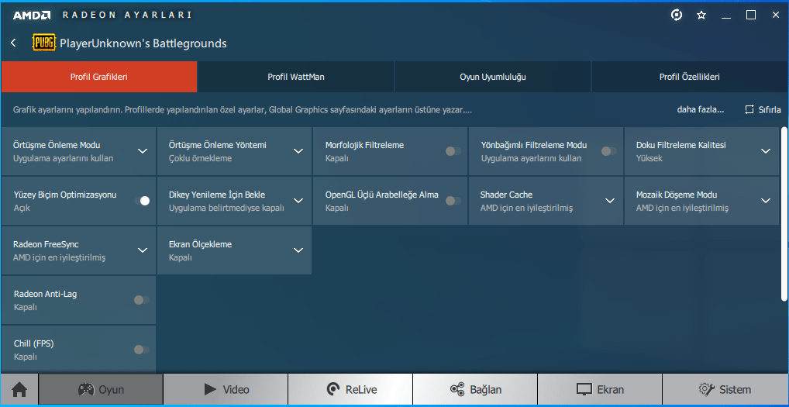Click the PUBG game logo icon

click(x=43, y=43)
